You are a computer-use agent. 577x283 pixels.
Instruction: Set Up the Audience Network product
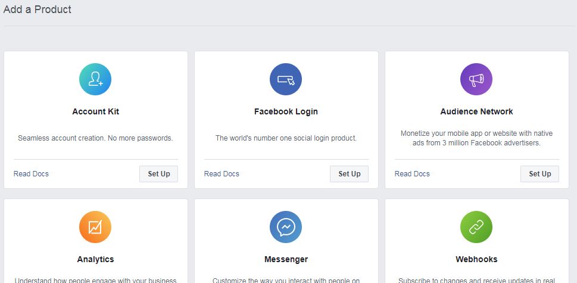pyautogui.click(x=540, y=174)
